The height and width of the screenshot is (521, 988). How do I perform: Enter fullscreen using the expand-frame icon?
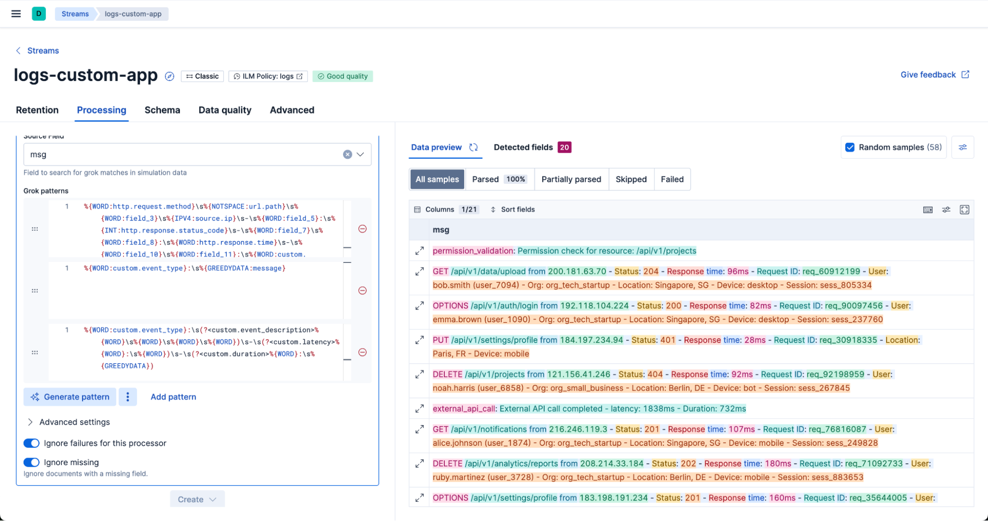(964, 209)
